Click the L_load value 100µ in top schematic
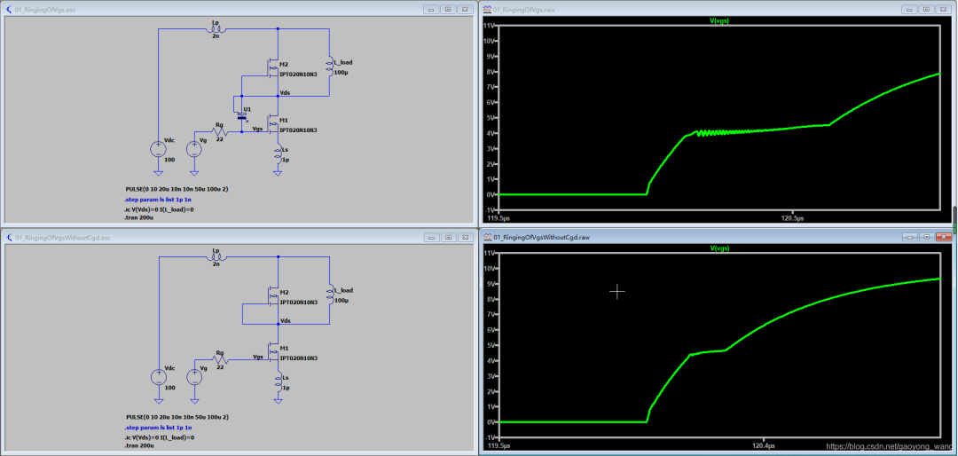958x456 pixels. pos(341,73)
